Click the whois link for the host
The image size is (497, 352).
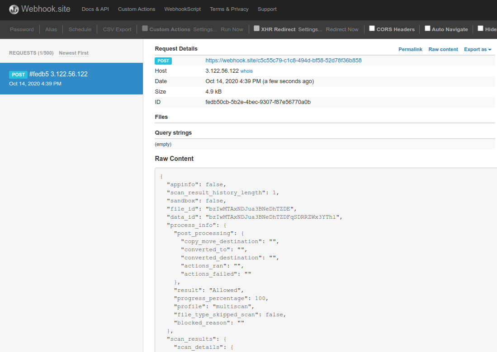click(246, 71)
